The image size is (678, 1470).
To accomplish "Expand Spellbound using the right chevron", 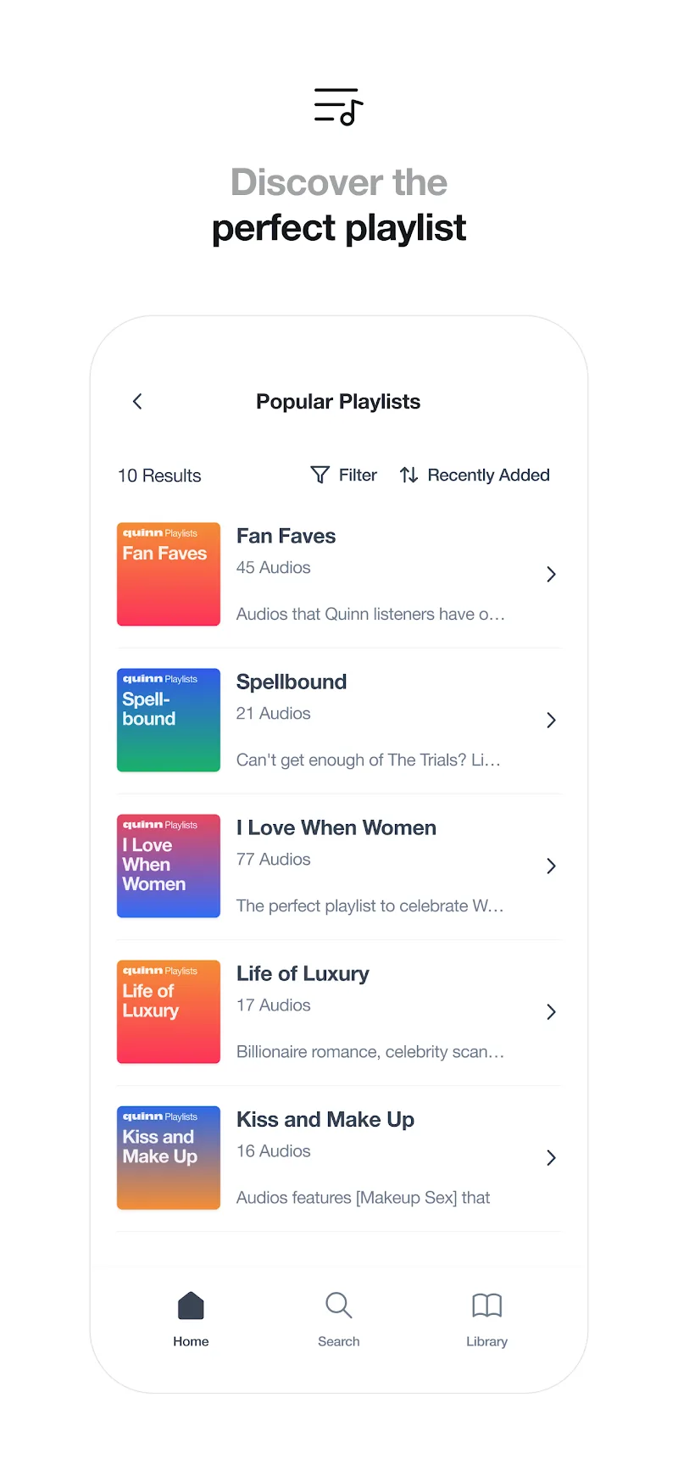I will pos(551,720).
